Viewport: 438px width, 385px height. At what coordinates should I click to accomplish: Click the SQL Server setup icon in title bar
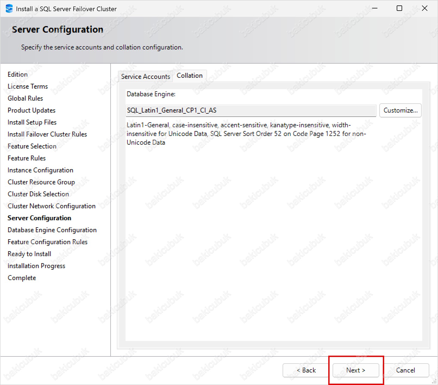(x=9, y=9)
